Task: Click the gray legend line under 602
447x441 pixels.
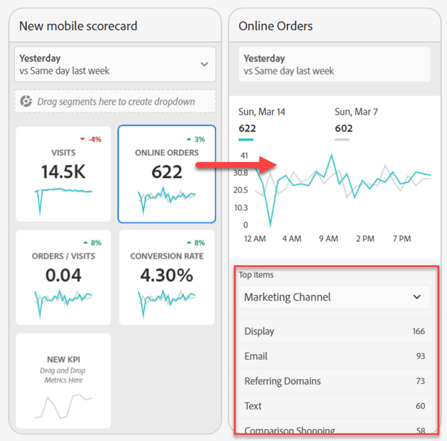Action: pyautogui.click(x=342, y=139)
